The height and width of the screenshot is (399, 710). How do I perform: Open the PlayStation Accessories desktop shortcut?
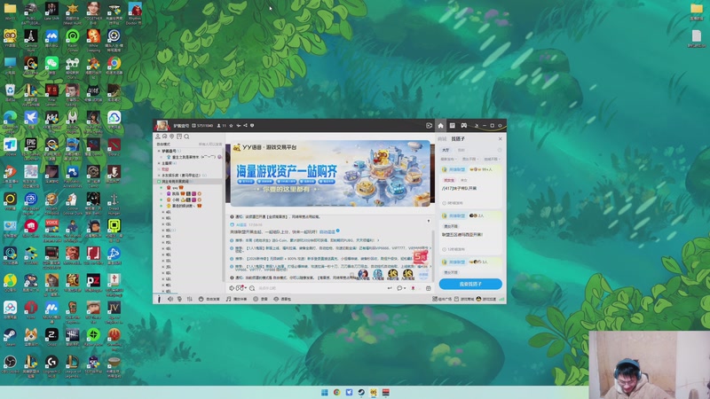click(73, 174)
